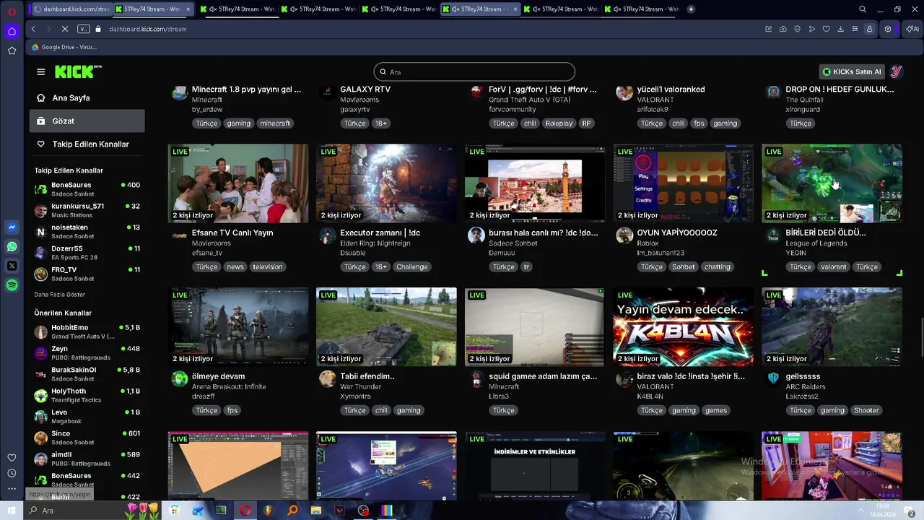The image size is (924, 520).
Task: Click the address bar URL
Action: pos(148,29)
